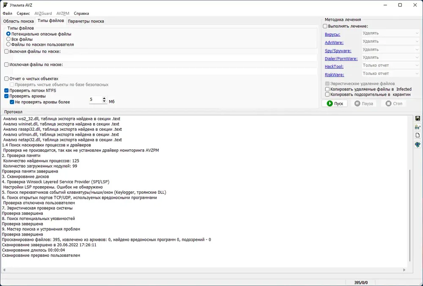423x286 pixels.
Task: Click the Стоп button
Action: (x=393, y=104)
